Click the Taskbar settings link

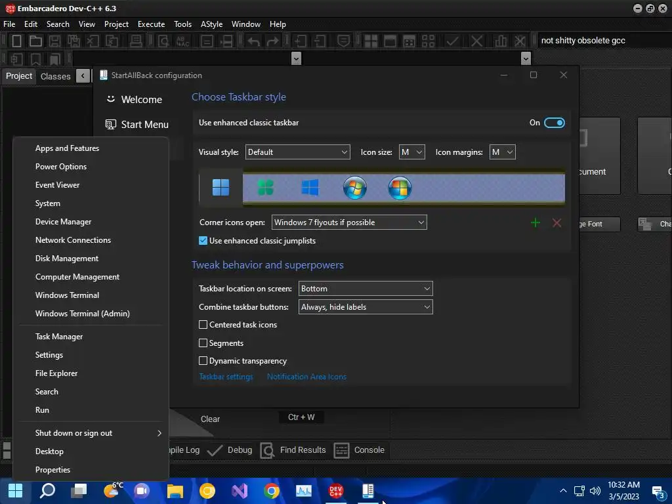coord(226,377)
